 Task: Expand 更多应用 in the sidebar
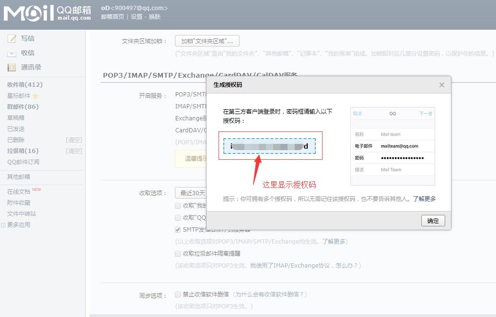coord(19,223)
